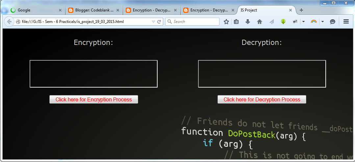Switch to the Blogger: Codeblank tab

pyautogui.click(x=94, y=10)
